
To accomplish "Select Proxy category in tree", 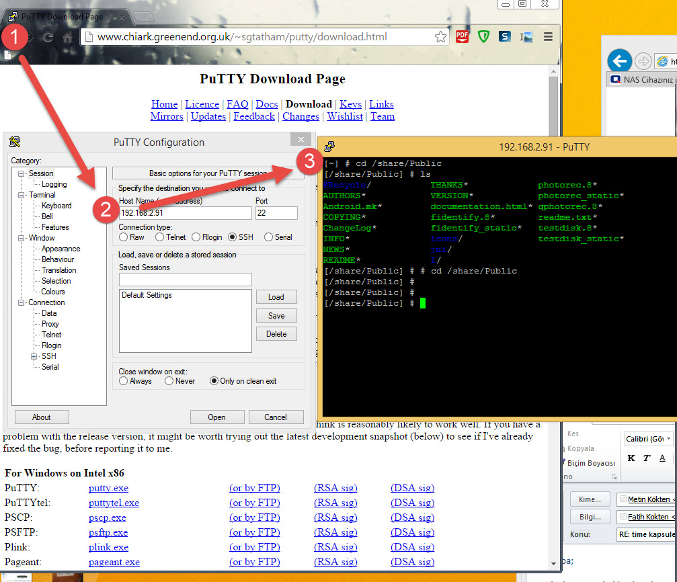I will 50,324.
